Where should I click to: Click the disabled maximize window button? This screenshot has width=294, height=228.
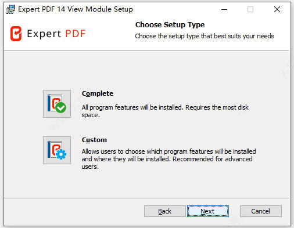tap(250, 9)
